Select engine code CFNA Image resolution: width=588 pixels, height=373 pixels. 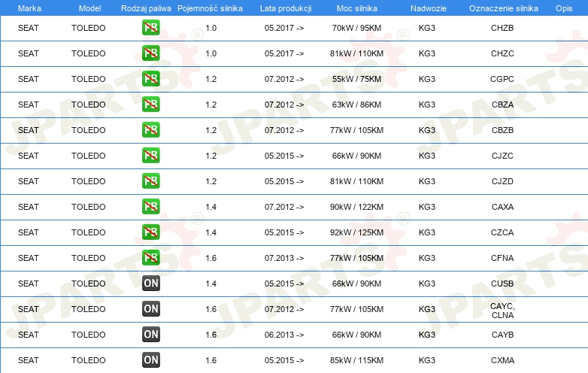click(x=502, y=258)
